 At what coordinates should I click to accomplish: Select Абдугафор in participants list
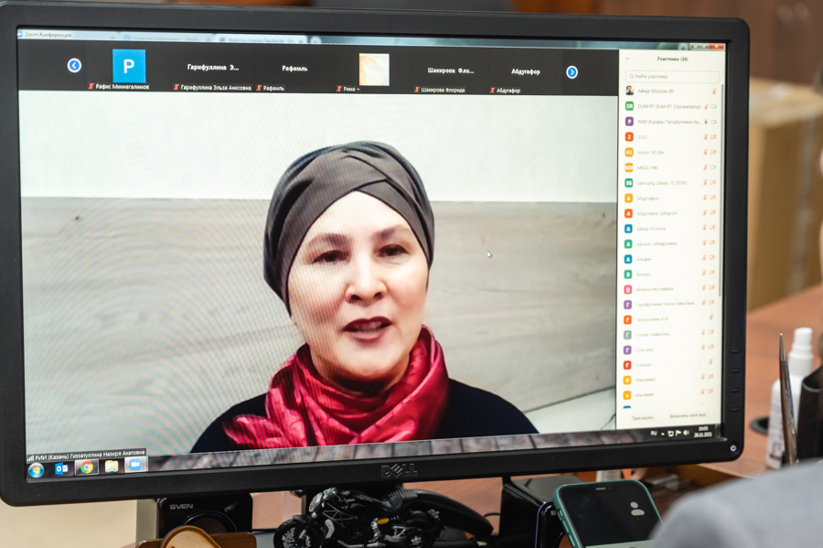[671, 198]
